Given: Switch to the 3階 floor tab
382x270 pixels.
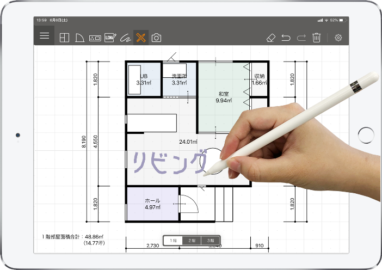Looking at the screenshot, I should click(210, 240).
